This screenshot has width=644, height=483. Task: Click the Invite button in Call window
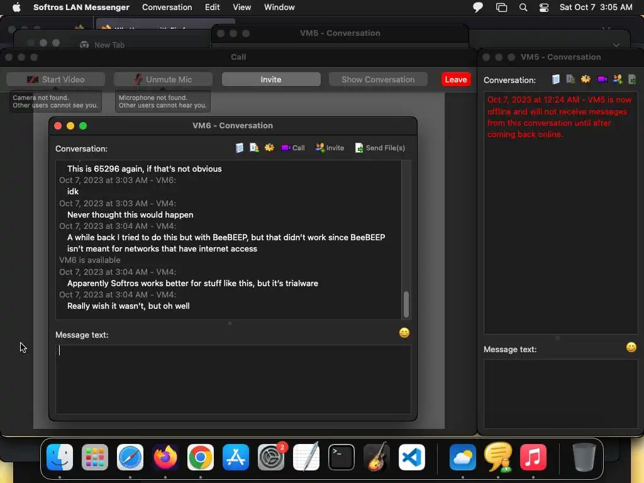point(271,79)
